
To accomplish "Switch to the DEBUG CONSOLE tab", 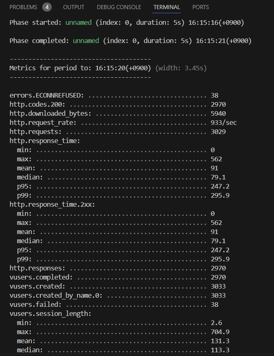I will [119, 7].
